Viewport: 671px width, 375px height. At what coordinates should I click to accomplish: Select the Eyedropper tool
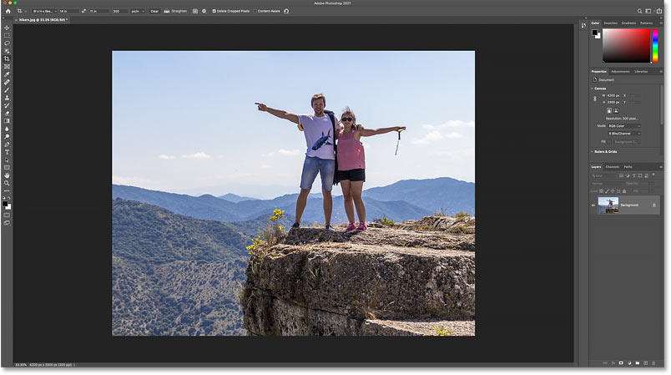7,74
